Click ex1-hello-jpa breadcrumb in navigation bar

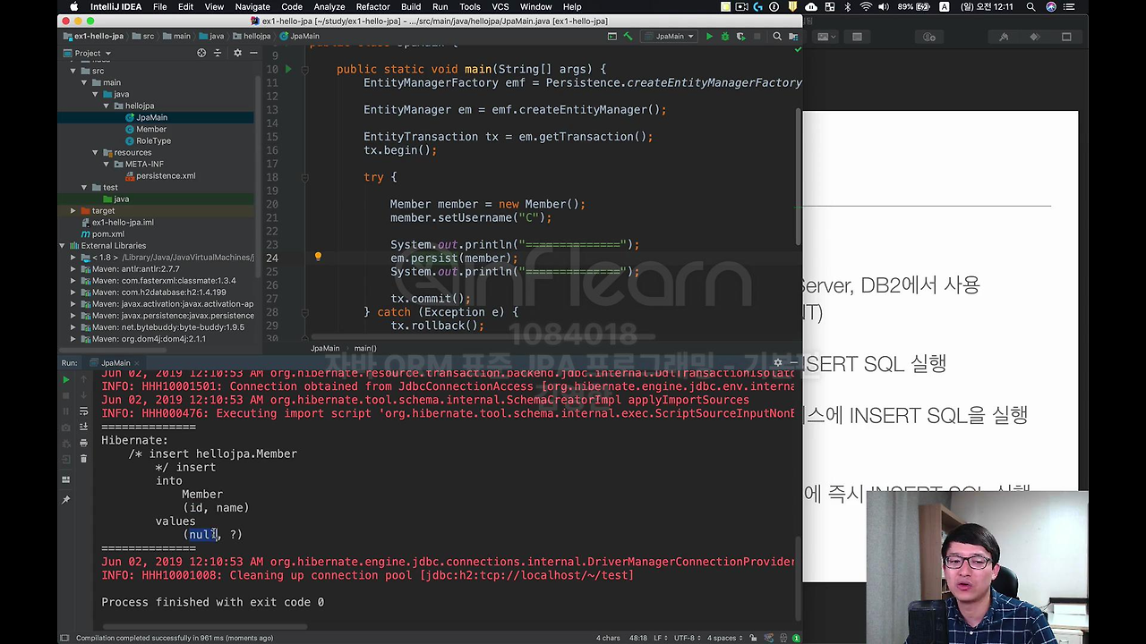pyautogui.click(x=92, y=37)
